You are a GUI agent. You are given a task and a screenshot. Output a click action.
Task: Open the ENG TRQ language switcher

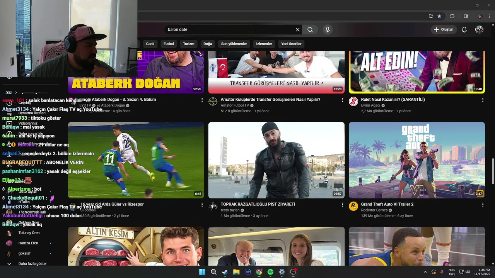pos(452,272)
